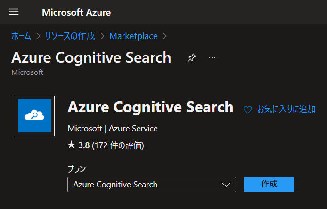Click the Azure Cognitive Search cloud logo
Viewport: 327px width, 209px height.
[34, 116]
